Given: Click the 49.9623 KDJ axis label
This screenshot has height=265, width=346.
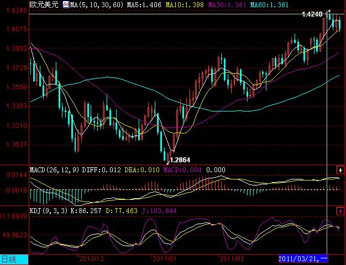Looking at the screenshot, I should pyautogui.click(x=15, y=235).
